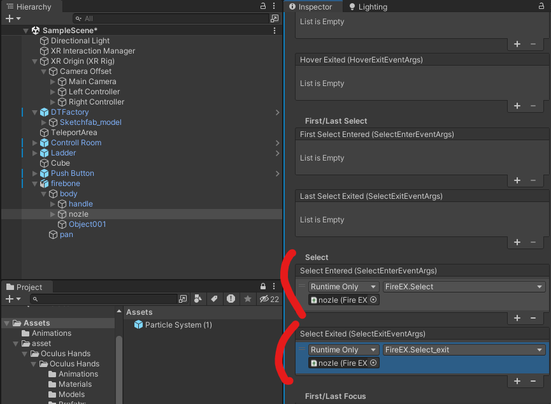Toggle hidden packages visibility (22)
Image resolution: width=551 pixels, height=404 pixels.
pyautogui.click(x=269, y=299)
